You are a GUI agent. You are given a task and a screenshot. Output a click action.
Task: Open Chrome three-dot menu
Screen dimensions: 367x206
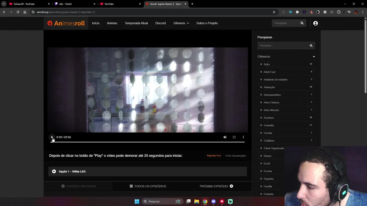[363, 12]
